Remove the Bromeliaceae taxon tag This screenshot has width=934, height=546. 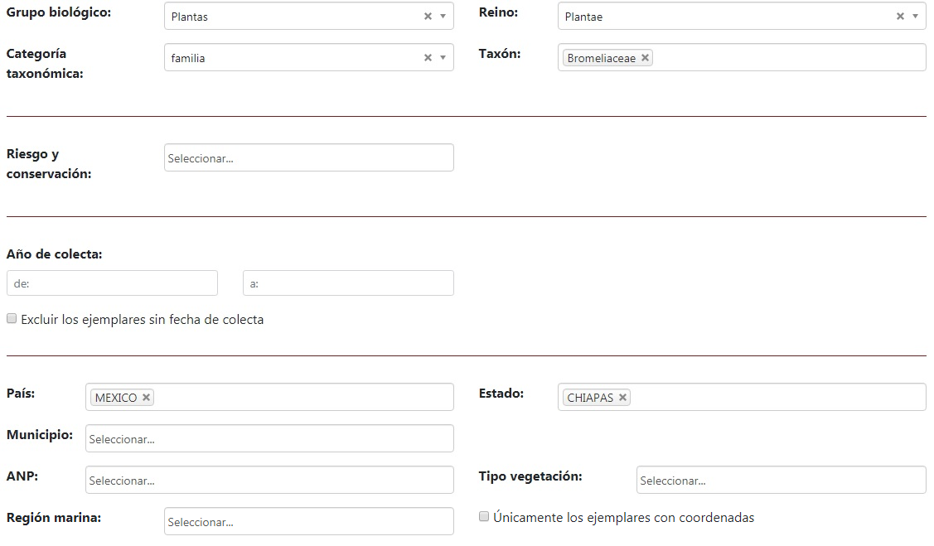point(645,58)
